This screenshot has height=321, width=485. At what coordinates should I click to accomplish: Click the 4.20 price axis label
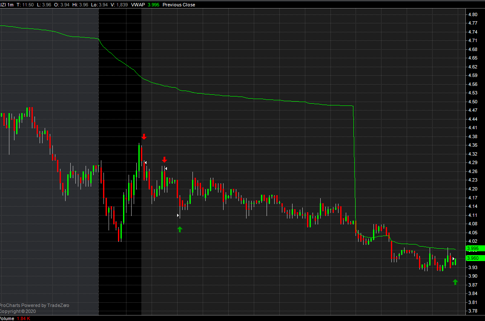coord(473,189)
